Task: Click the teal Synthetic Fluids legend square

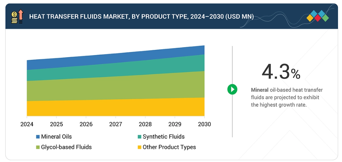Action: (x=139, y=137)
